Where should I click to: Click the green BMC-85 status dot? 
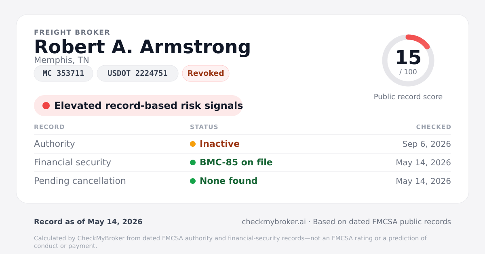[x=193, y=162]
